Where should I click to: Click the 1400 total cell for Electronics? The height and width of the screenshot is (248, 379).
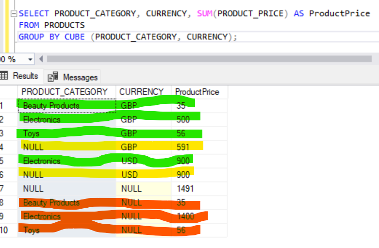(186, 216)
